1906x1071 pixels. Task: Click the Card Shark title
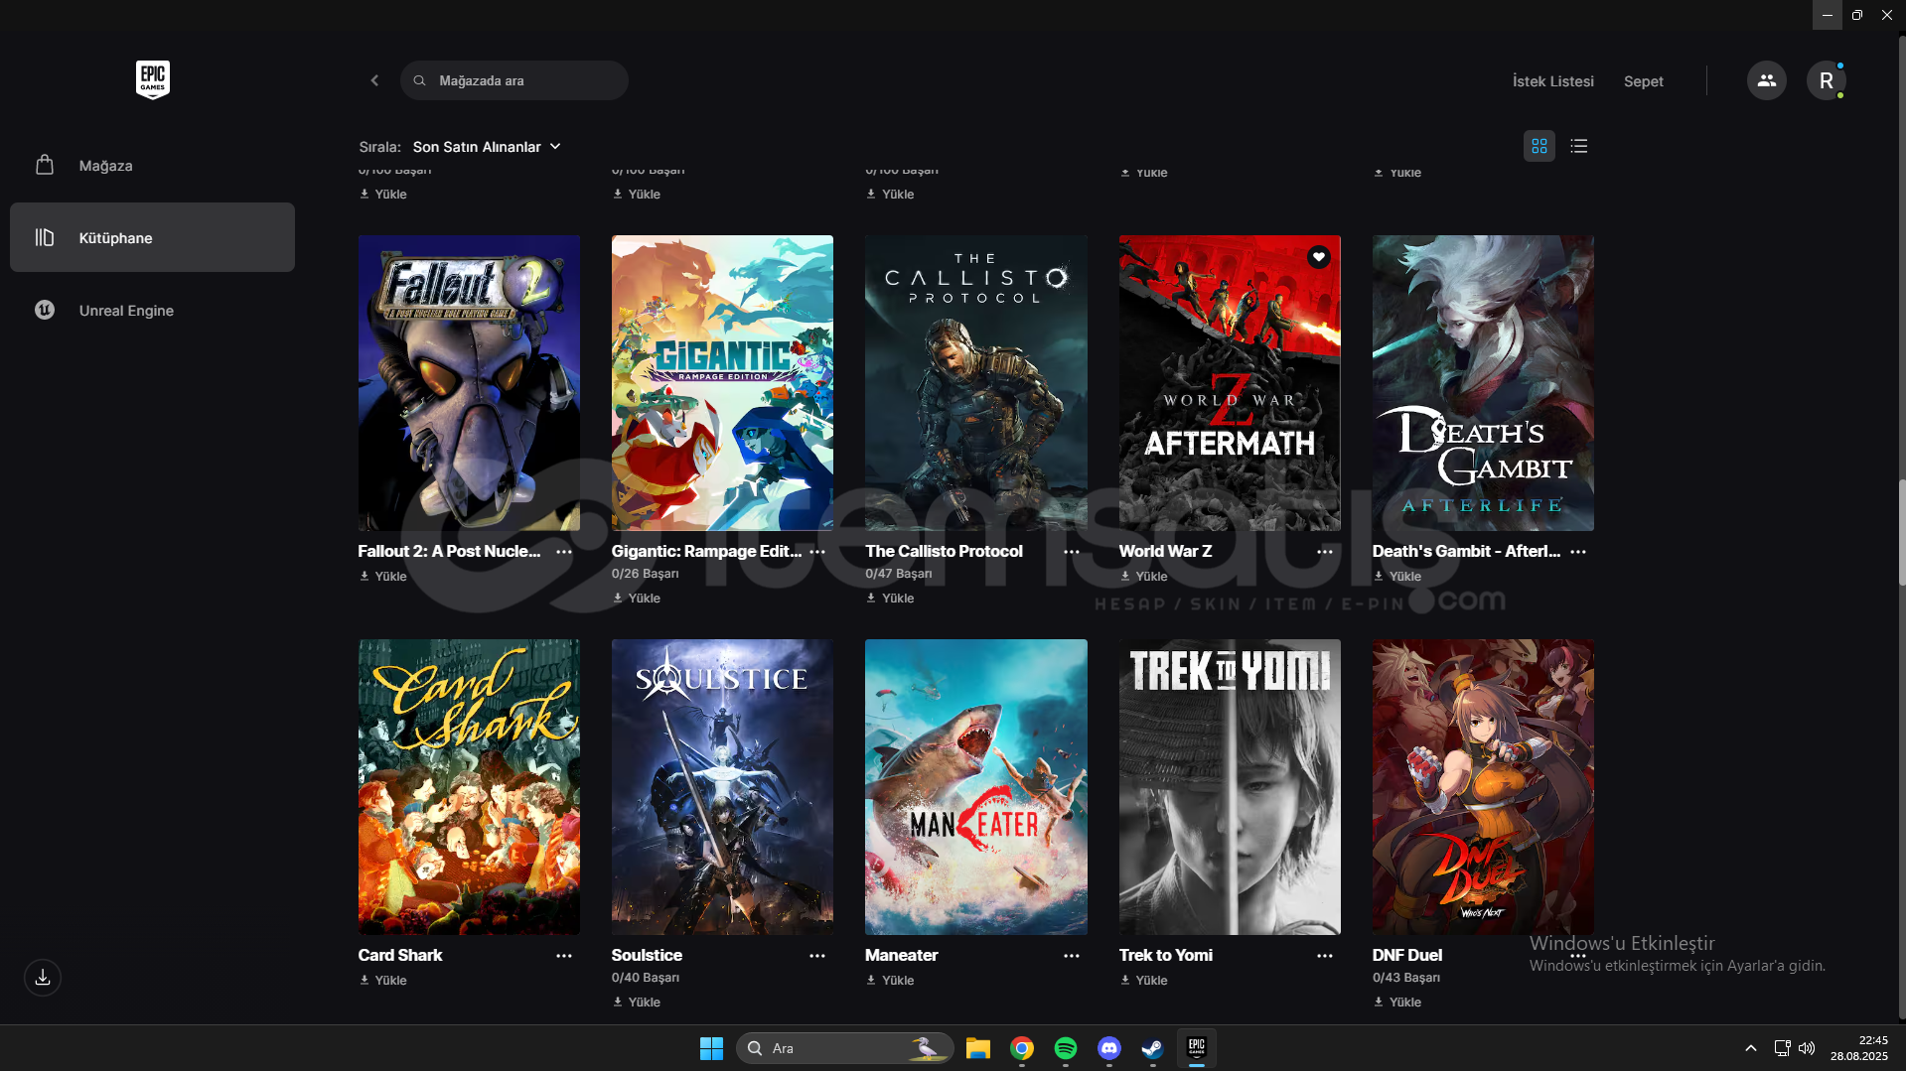click(400, 956)
